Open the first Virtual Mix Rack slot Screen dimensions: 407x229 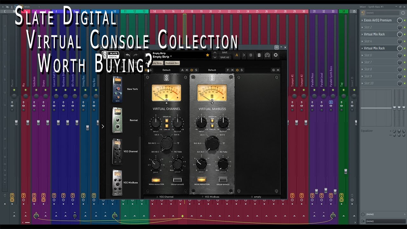pyautogui.click(x=378, y=34)
